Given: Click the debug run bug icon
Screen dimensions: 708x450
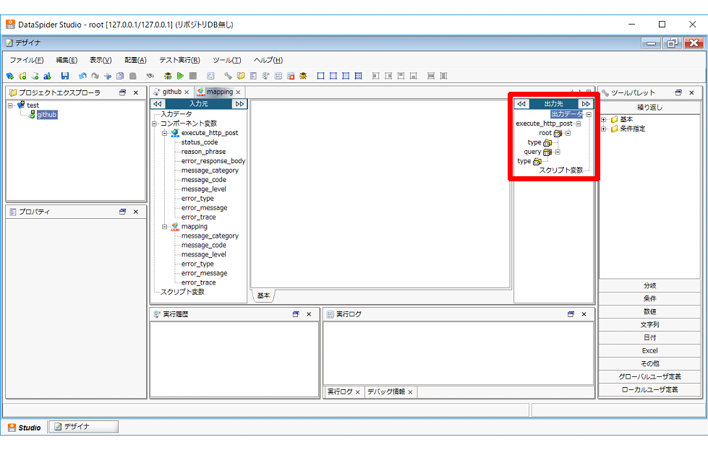Looking at the screenshot, I should click(x=168, y=76).
